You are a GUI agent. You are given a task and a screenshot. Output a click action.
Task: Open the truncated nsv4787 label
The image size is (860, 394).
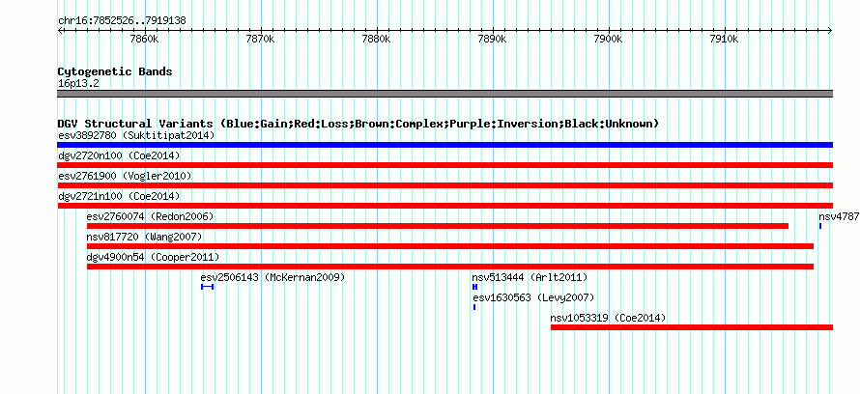pos(839,216)
